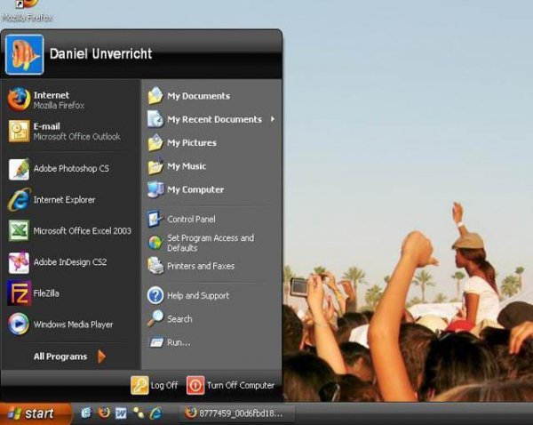Expand the My Recent Documents submenu arrow
The height and width of the screenshot is (425, 533).
pyautogui.click(x=273, y=119)
